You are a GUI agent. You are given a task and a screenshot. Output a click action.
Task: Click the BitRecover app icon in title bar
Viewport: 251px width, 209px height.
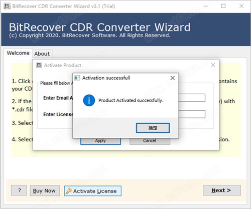(7, 6)
